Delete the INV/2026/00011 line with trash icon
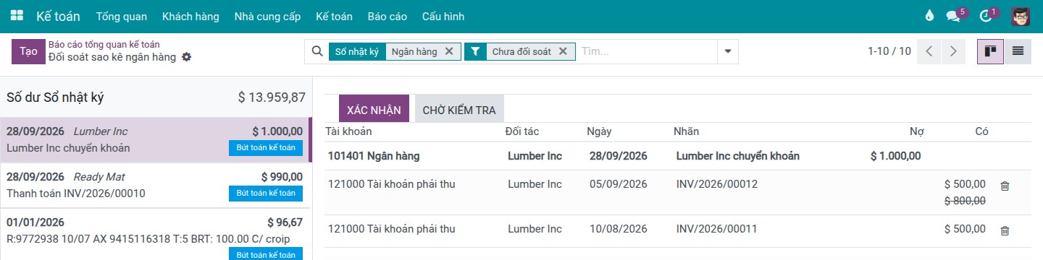Image resolution: width=1043 pixels, height=260 pixels. (1005, 231)
